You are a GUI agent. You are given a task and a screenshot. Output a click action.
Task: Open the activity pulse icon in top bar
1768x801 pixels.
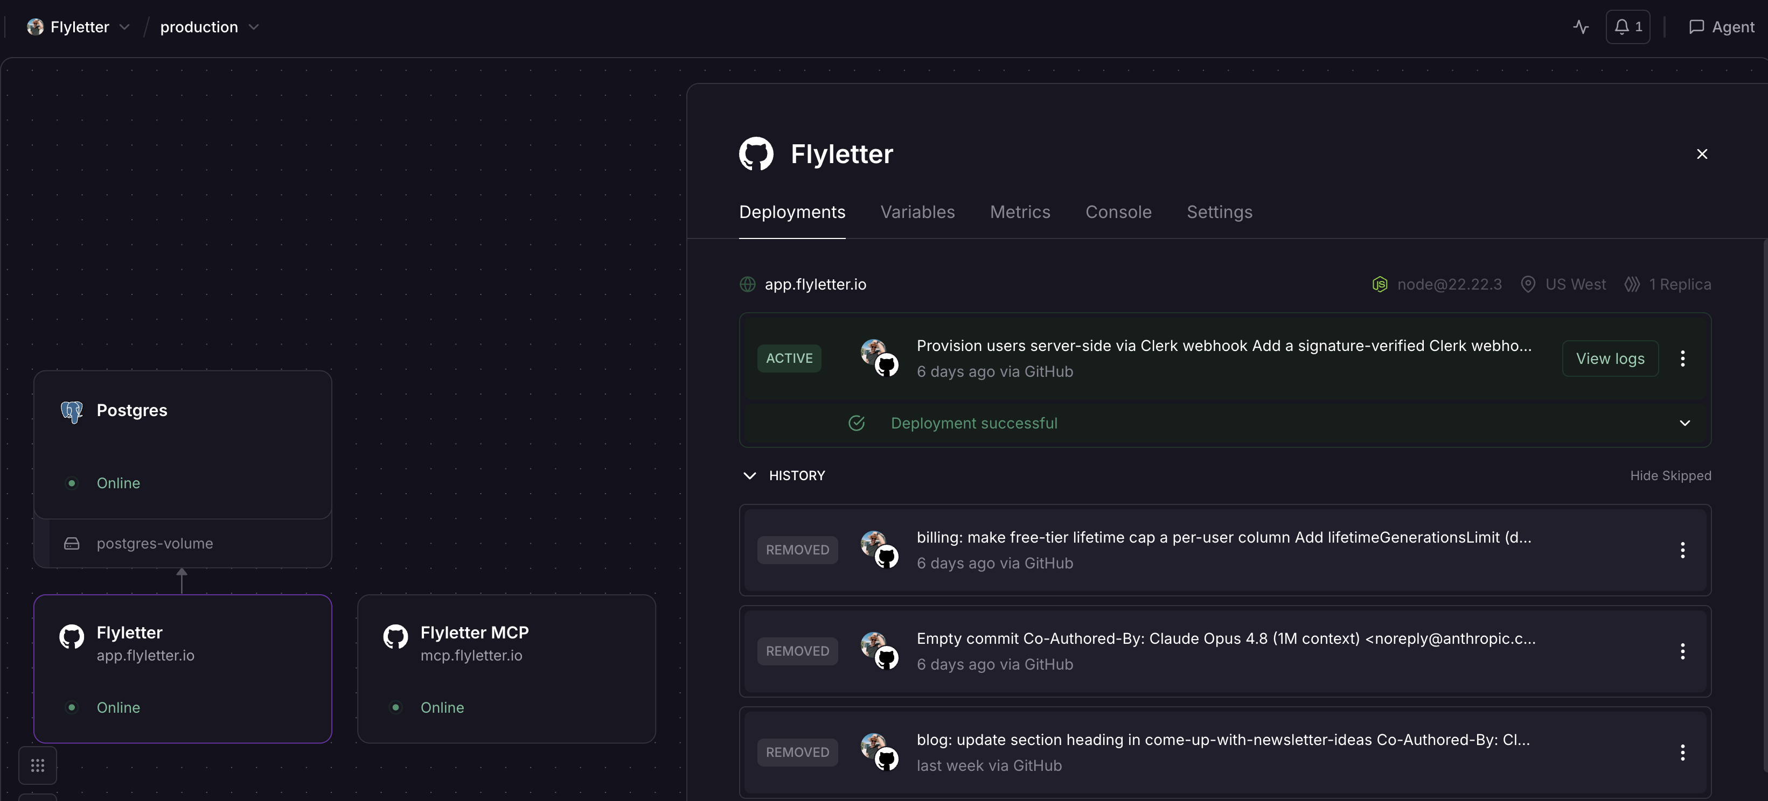pos(1581,27)
